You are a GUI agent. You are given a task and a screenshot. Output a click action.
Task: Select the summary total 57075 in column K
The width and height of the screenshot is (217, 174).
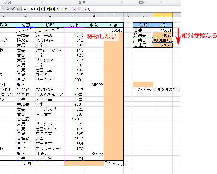tap(163, 45)
